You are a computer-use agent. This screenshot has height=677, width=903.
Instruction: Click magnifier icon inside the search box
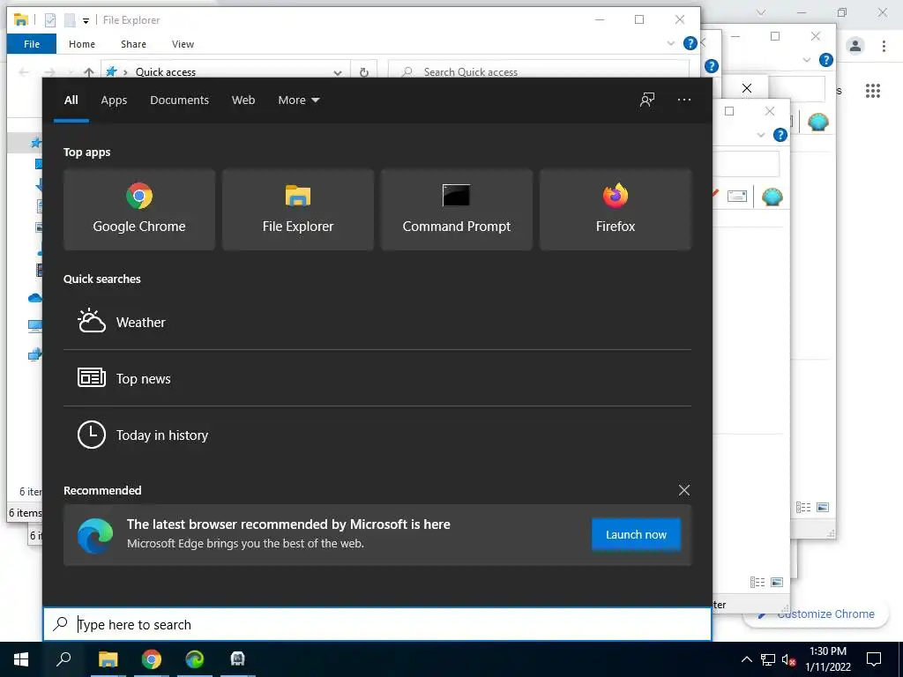coord(61,623)
